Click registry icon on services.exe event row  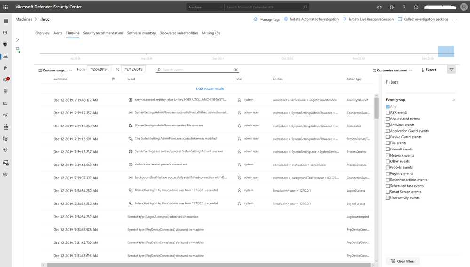130,100
